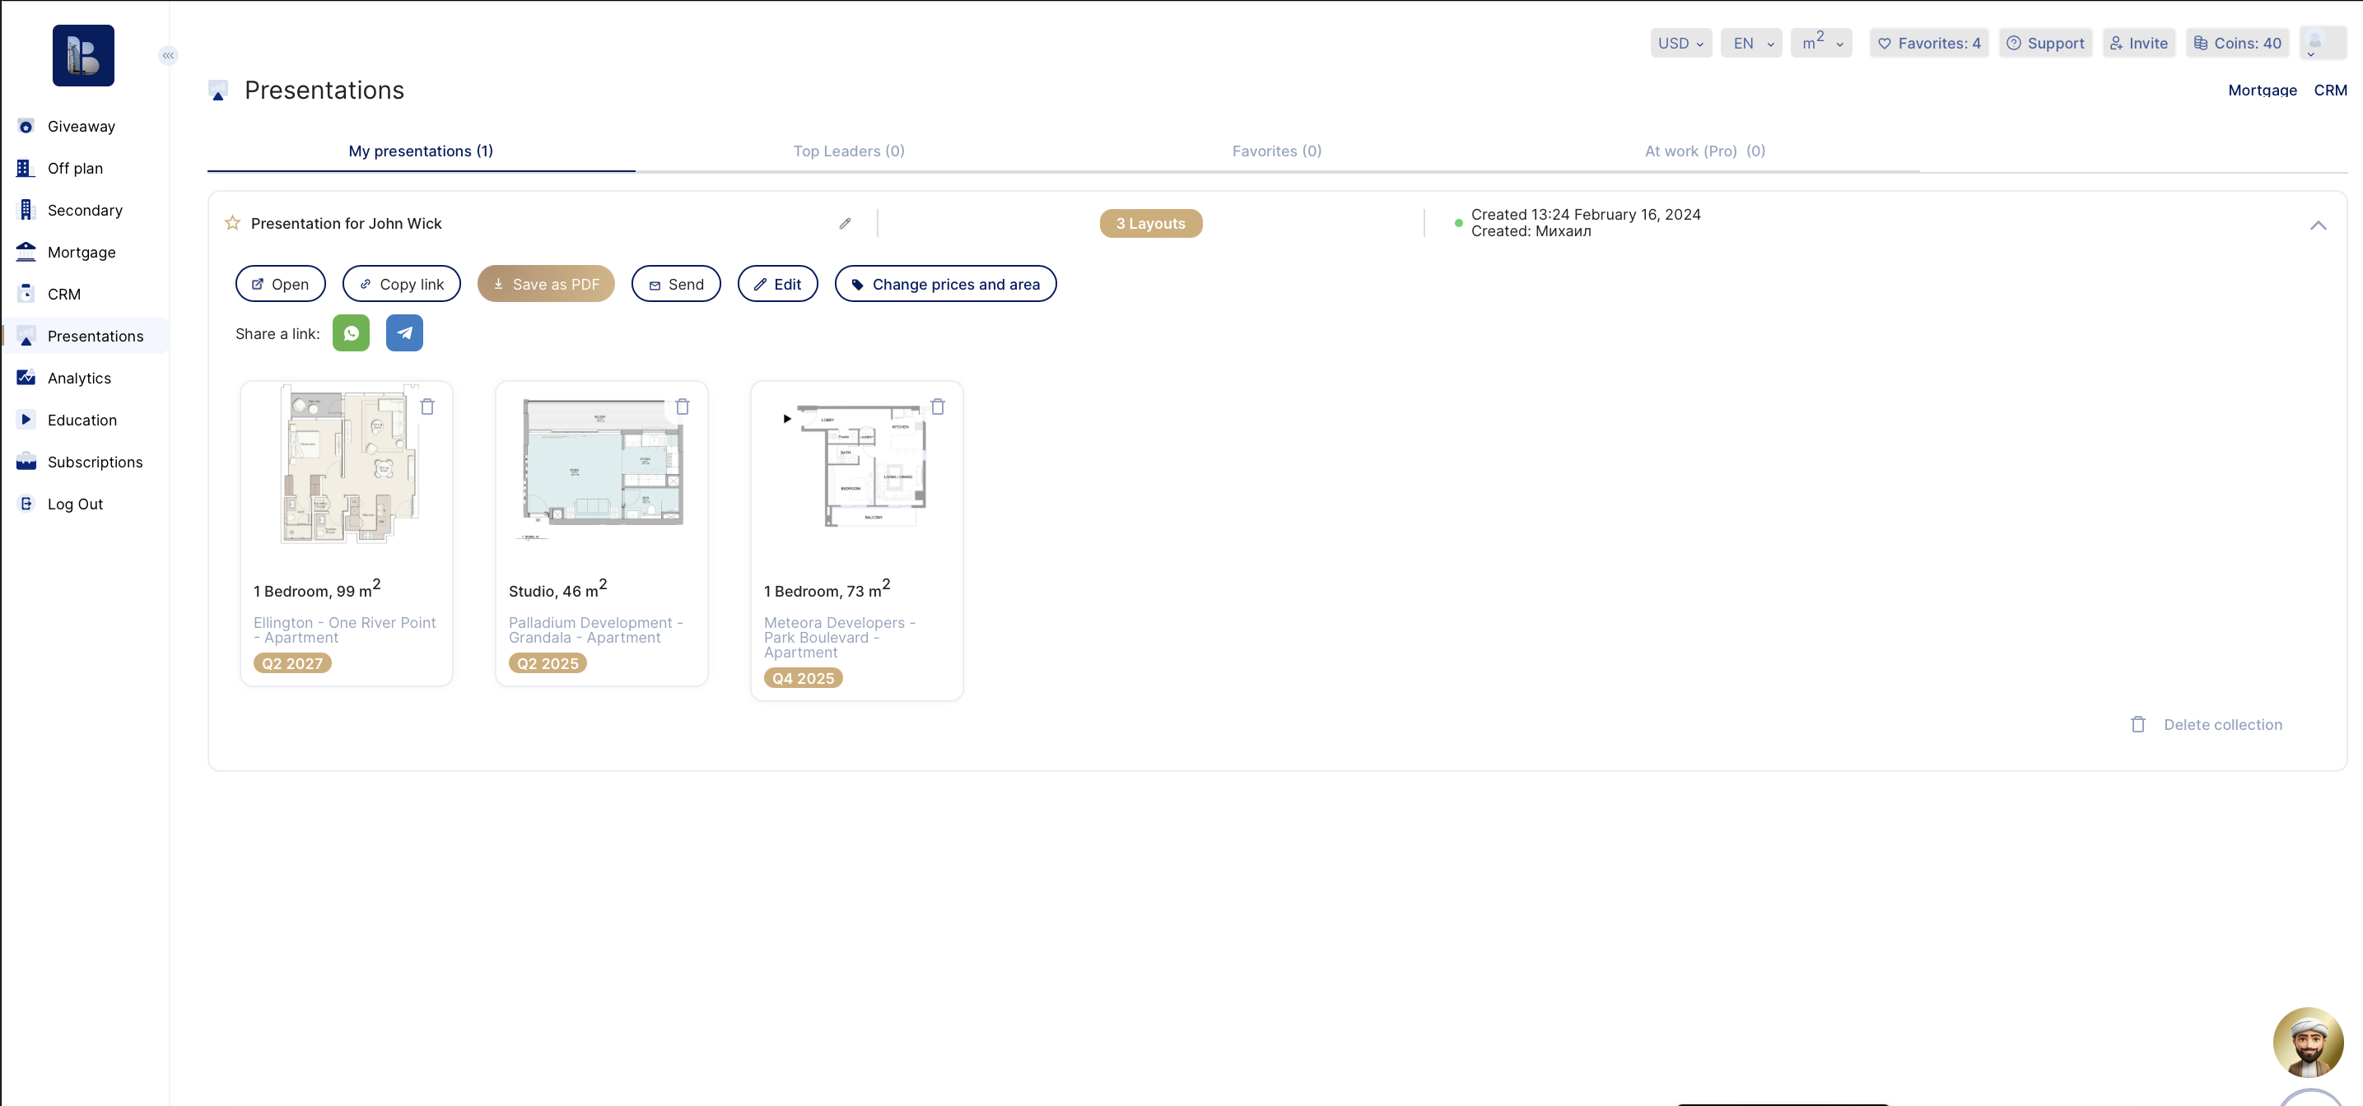Share link via Telegram icon
Screen dimensions: 2363x1106
pyautogui.click(x=403, y=333)
